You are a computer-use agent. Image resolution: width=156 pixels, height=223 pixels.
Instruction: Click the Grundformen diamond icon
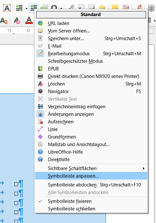(x=41, y=137)
